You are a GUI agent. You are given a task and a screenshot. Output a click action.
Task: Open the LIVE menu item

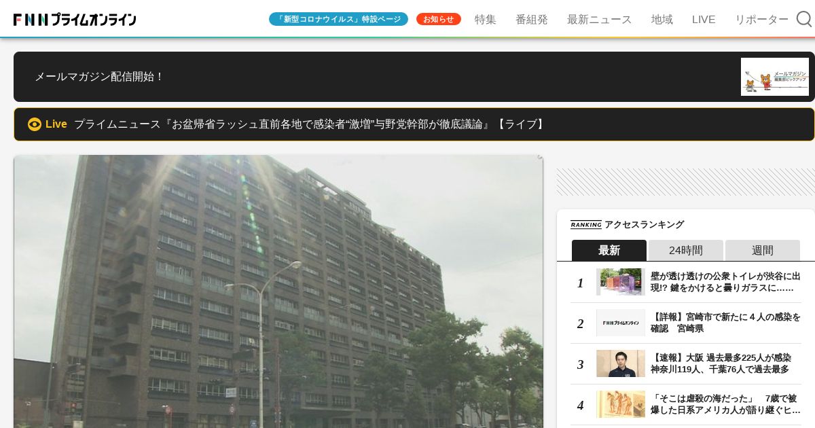point(704,19)
